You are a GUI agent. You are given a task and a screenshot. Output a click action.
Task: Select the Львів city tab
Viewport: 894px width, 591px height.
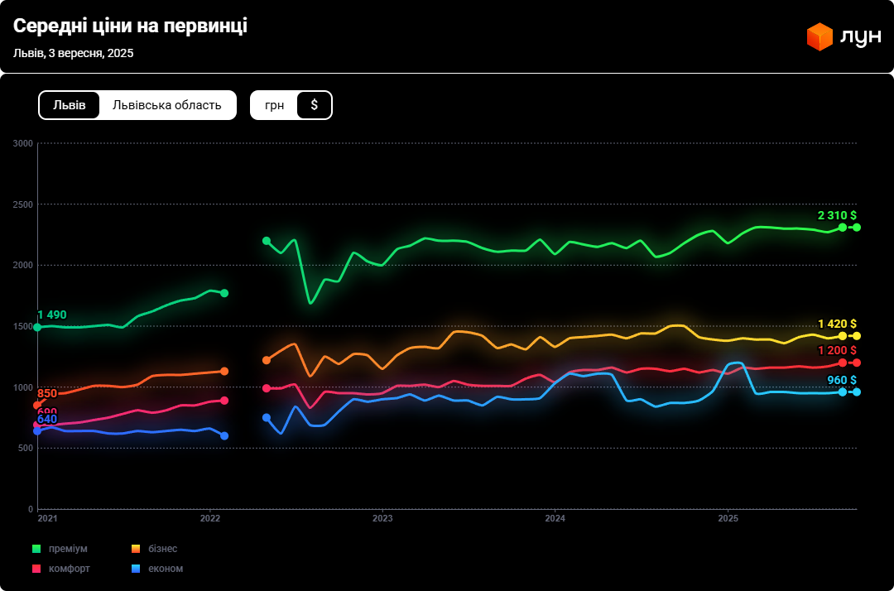tap(70, 105)
